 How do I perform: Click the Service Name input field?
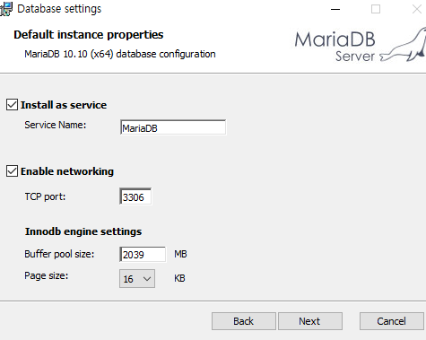tap(173, 127)
